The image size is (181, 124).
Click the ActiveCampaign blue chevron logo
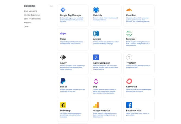coord(96,57)
